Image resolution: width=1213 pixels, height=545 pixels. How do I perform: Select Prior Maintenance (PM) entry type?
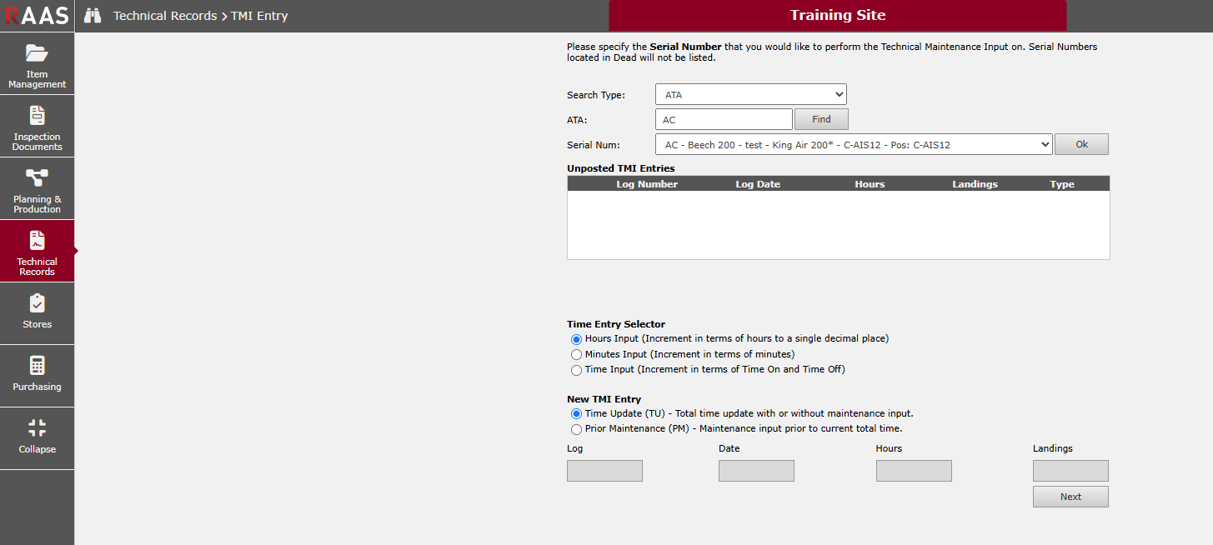click(576, 429)
